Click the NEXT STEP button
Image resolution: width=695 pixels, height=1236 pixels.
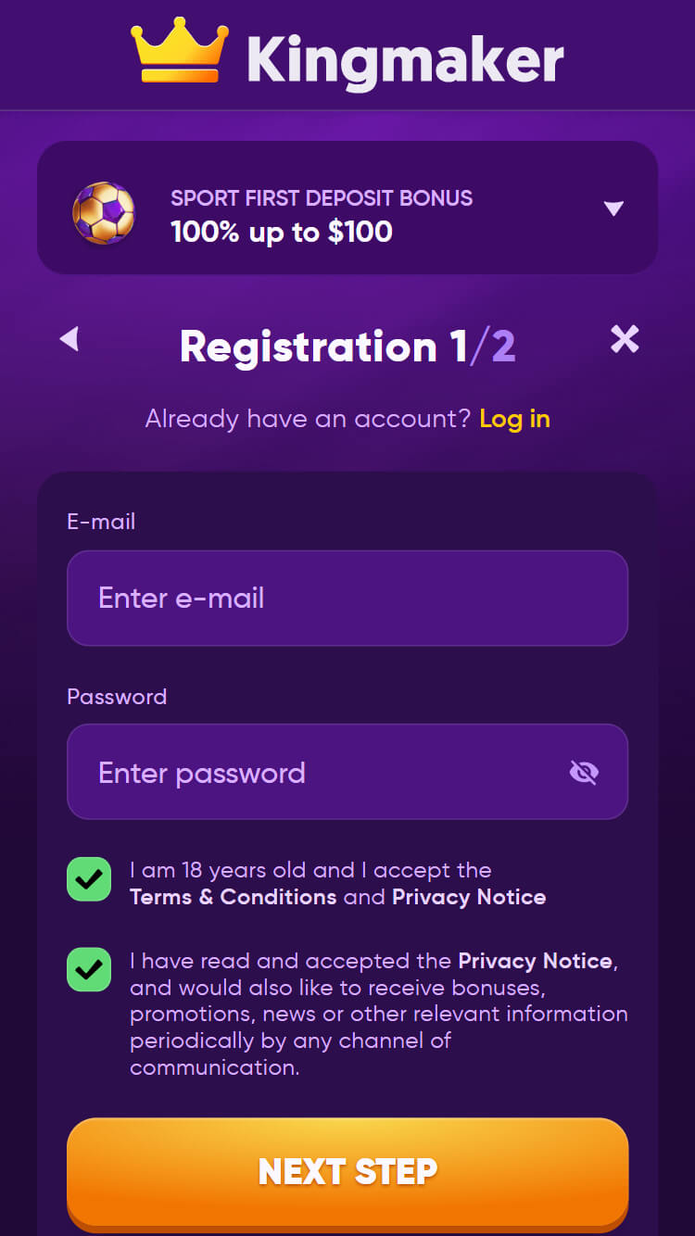[347, 1172]
